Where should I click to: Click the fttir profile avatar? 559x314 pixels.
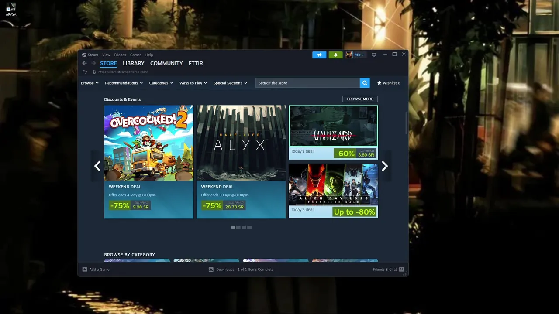(349, 55)
